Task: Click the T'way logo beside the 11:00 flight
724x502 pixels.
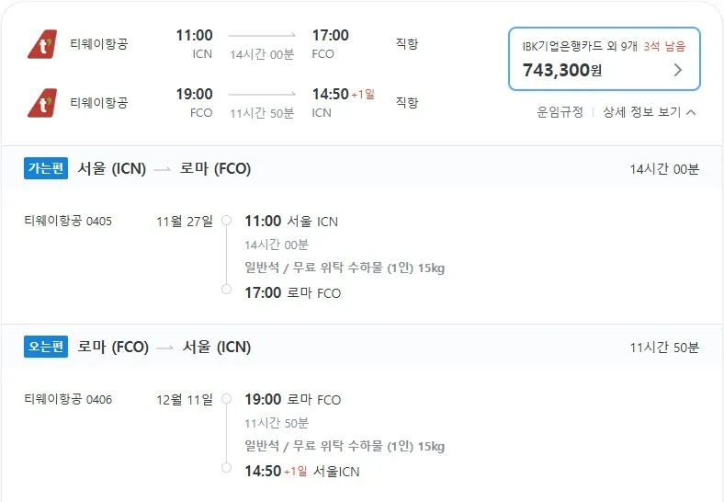Action: coord(42,44)
